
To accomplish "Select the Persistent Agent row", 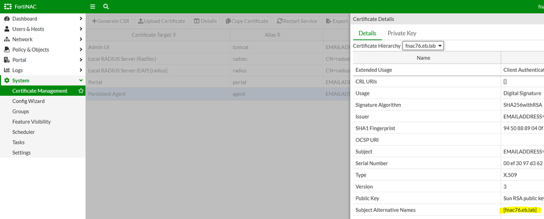I will click(x=218, y=94).
